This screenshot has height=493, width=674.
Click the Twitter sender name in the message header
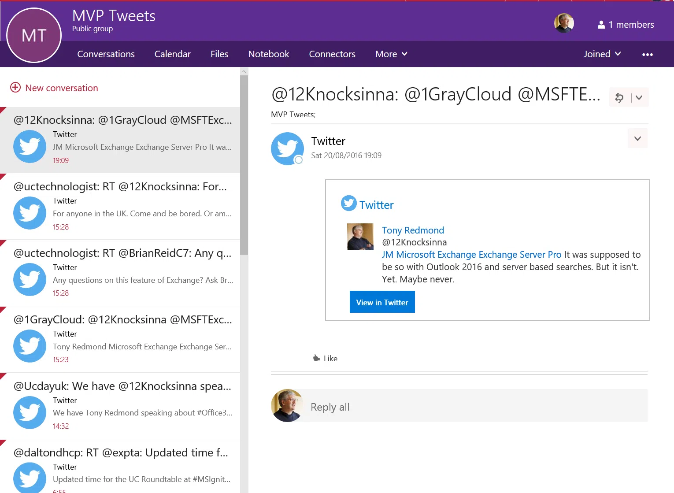328,141
